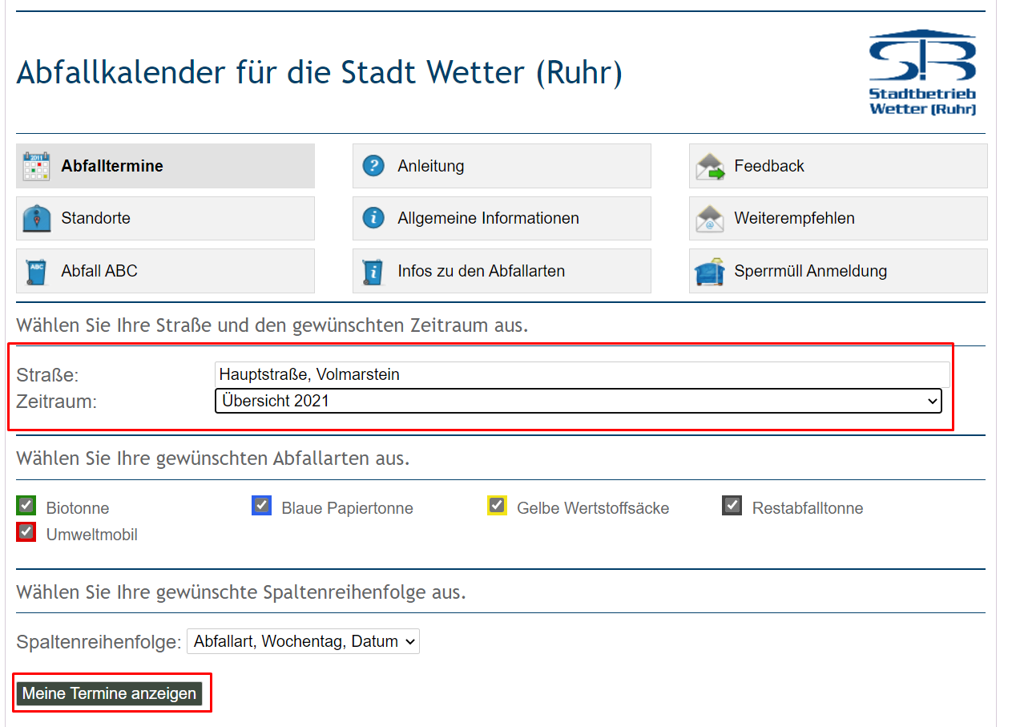Viewport: 1012px width, 727px height.
Task: Toggle the Blaue Papiertonne checkbox
Action: (261, 506)
